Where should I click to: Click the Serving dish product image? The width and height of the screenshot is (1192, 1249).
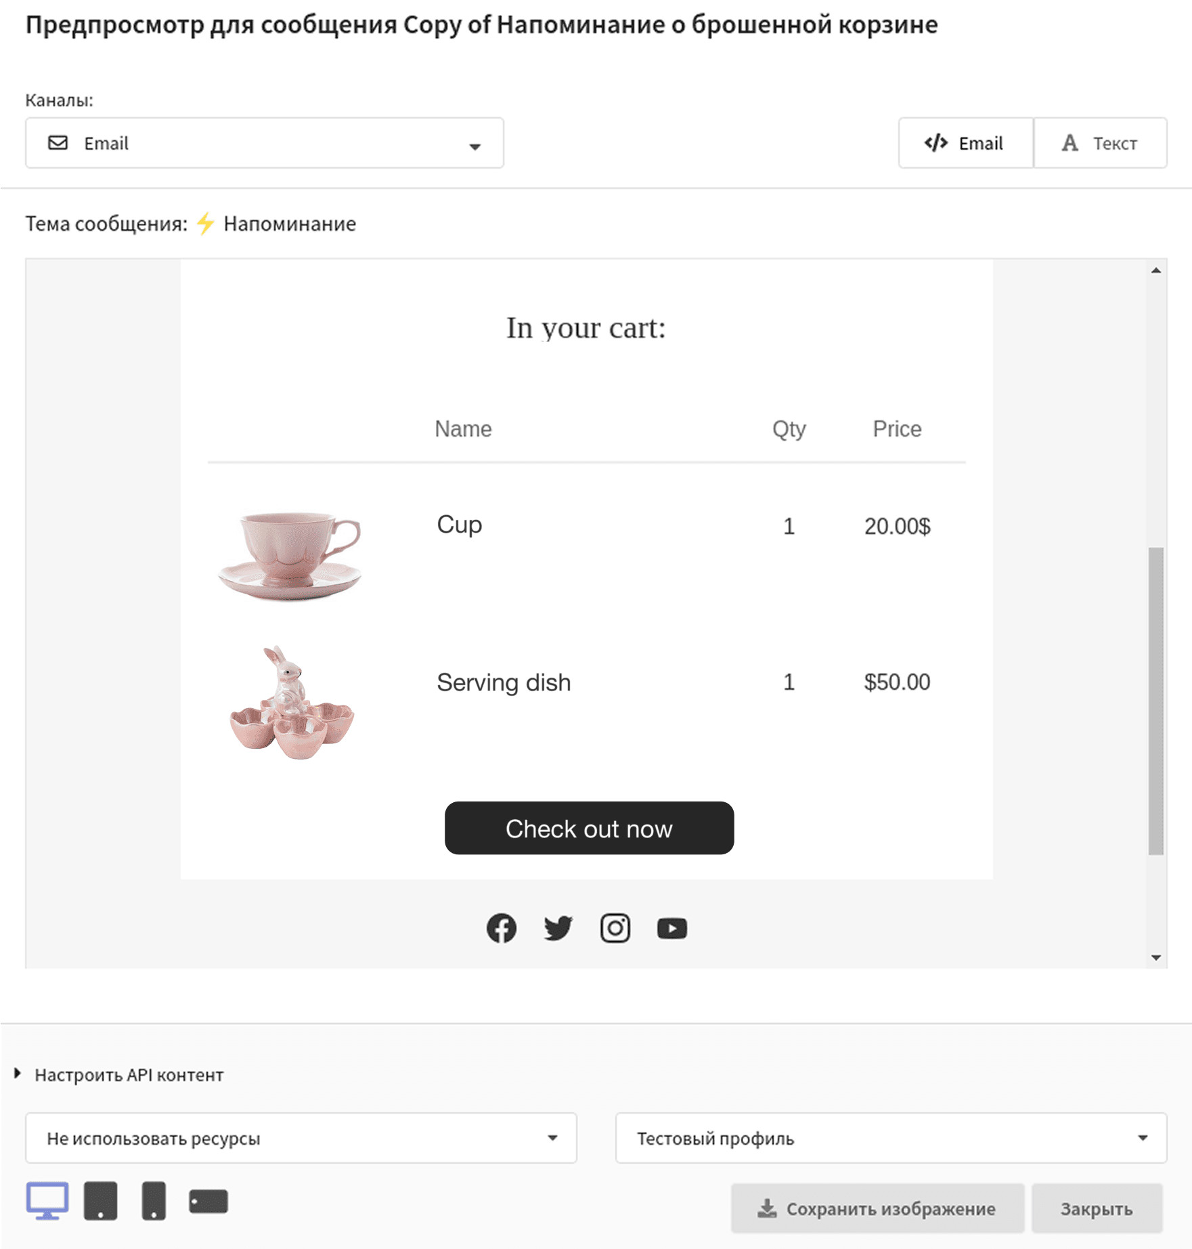point(291,703)
